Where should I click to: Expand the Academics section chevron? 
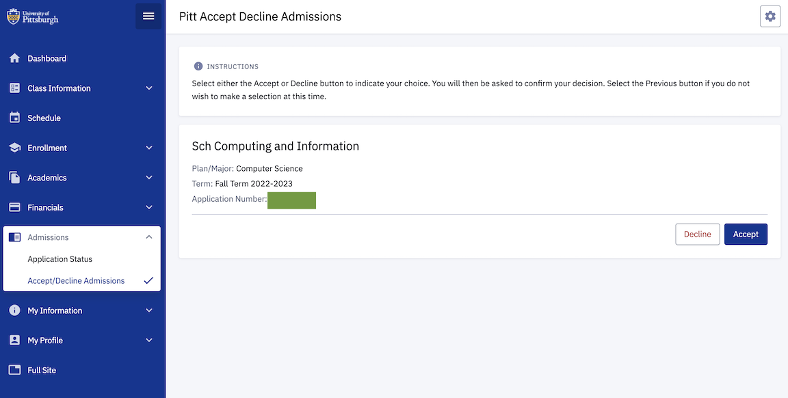coord(149,178)
